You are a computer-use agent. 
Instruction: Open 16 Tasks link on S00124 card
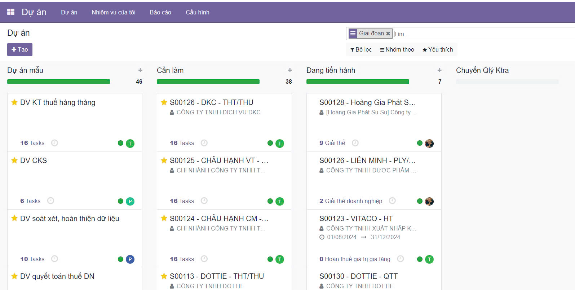coord(182,259)
